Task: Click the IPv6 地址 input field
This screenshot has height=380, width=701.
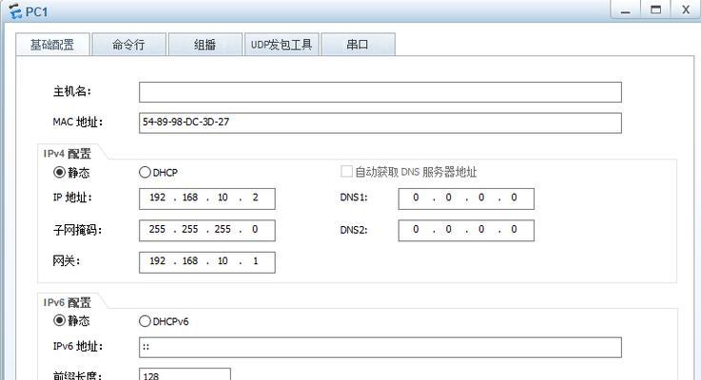Action: click(x=380, y=348)
